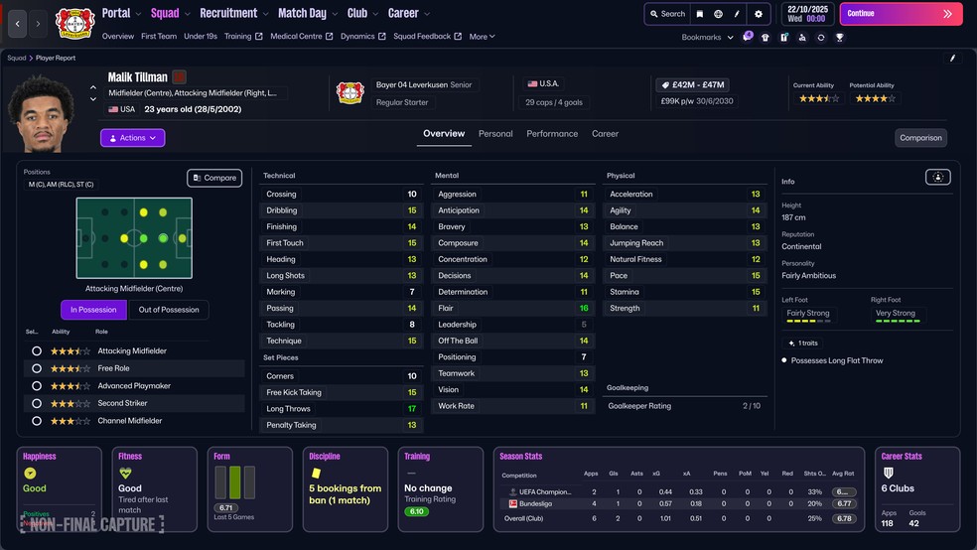The image size is (977, 550).
Task: Open the trophy competitions icon
Action: point(839,38)
